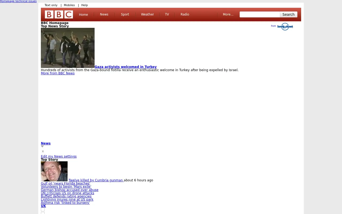The height and width of the screenshot is (214, 342).
Task: Open Homepage technical issues link
Action: tap(18, 1)
